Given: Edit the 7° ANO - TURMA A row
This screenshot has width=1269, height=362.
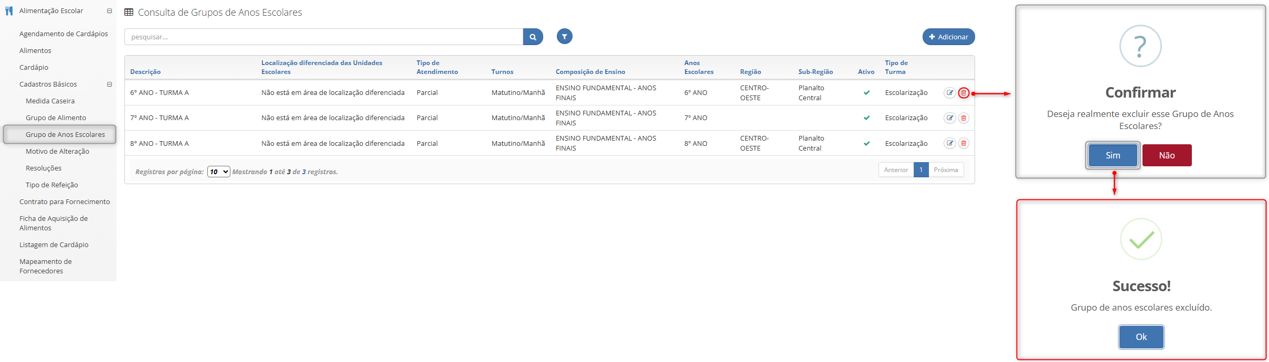Looking at the screenshot, I should click(949, 118).
